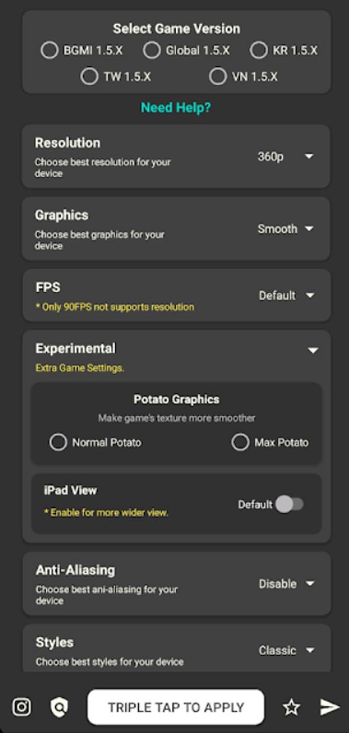Open the Graphics Smooth dropdown

point(286,229)
